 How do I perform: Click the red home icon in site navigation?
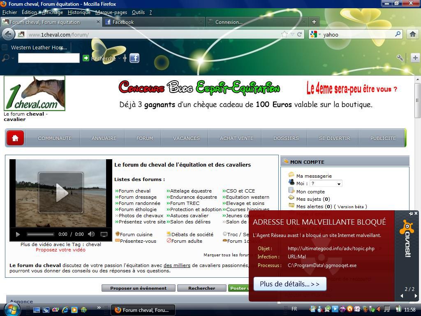pos(15,138)
